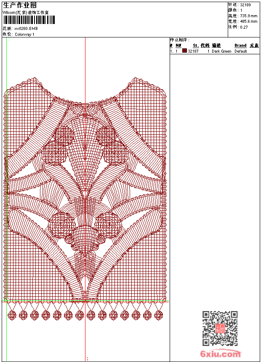
Task: Click the Dark Green thread description
Action: pos(221,51)
